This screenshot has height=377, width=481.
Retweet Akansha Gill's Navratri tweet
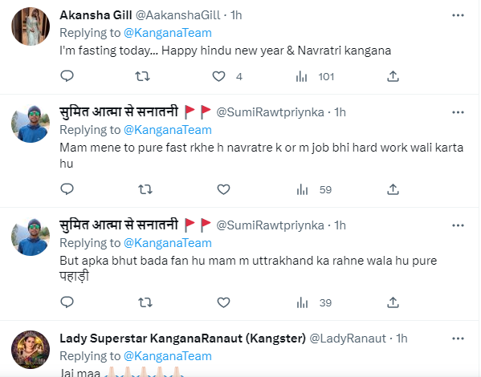[143, 76]
